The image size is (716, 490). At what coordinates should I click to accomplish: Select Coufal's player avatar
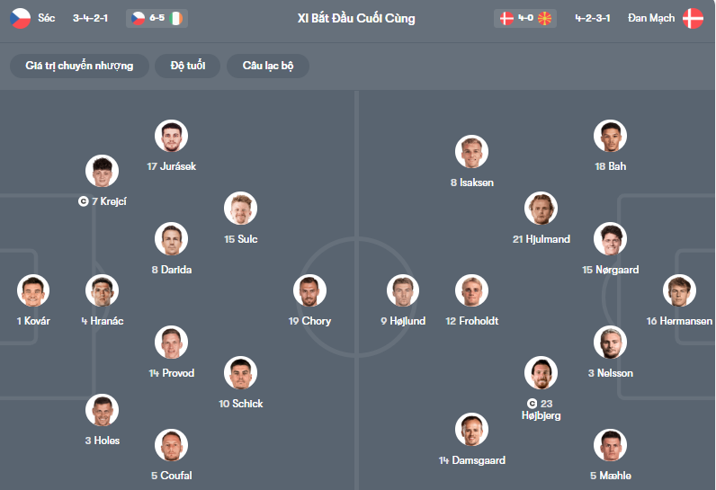click(x=171, y=445)
